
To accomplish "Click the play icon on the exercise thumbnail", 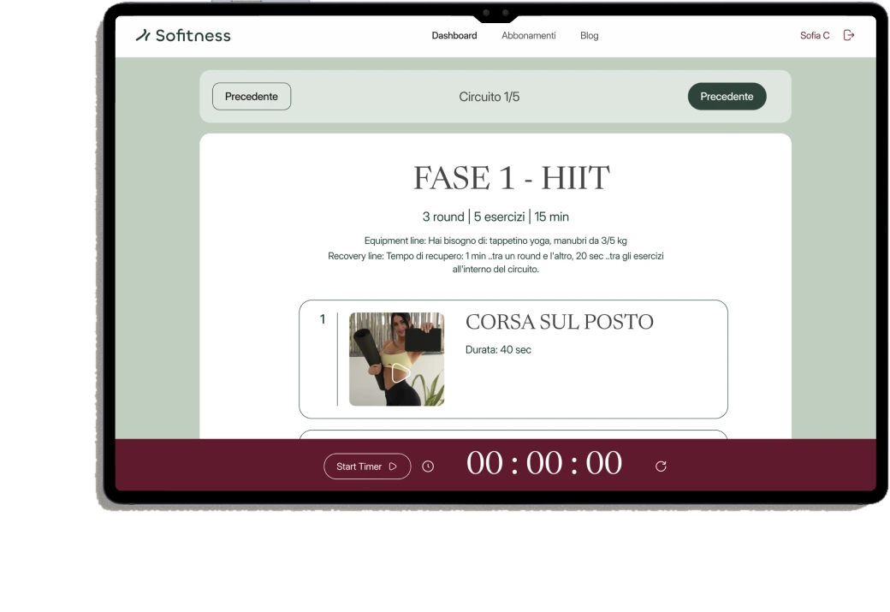I will click(x=400, y=373).
